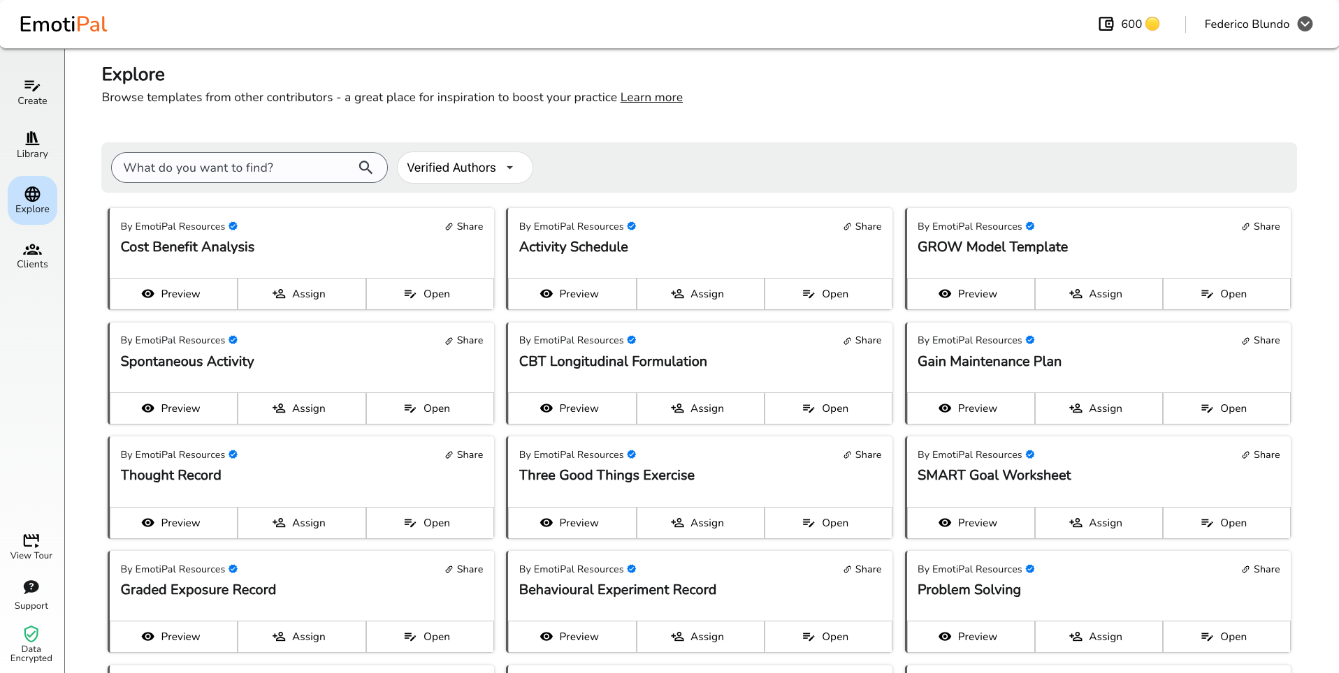
Task: Assign Cost Benefit Analysis to a client
Action: pyautogui.click(x=301, y=294)
